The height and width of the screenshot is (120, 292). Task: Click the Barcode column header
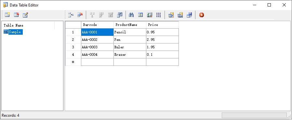pos(98,25)
